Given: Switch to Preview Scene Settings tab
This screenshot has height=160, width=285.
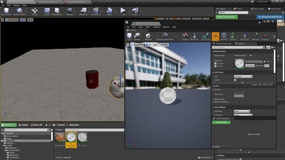Looking at the screenshot, I should 222,44.
